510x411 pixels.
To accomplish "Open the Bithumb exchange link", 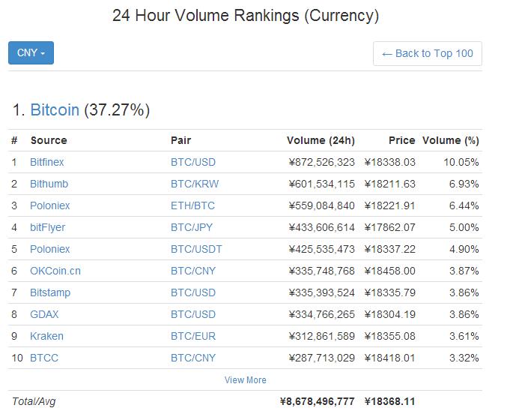I will click(49, 184).
